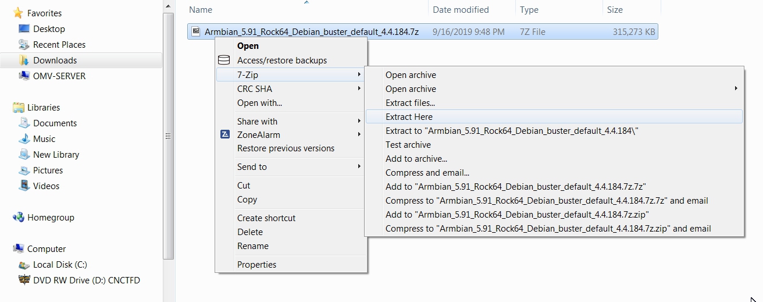Open the Music library icon
The height and width of the screenshot is (302, 763).
point(24,139)
